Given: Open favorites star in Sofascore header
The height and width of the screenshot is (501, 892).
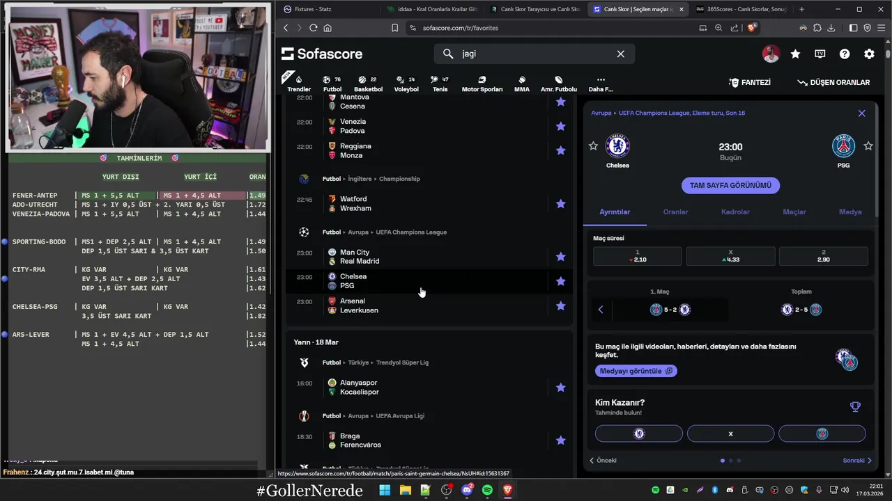Looking at the screenshot, I should pyautogui.click(x=795, y=54).
